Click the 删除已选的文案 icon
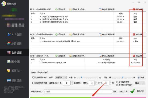 [x=100, y=56]
